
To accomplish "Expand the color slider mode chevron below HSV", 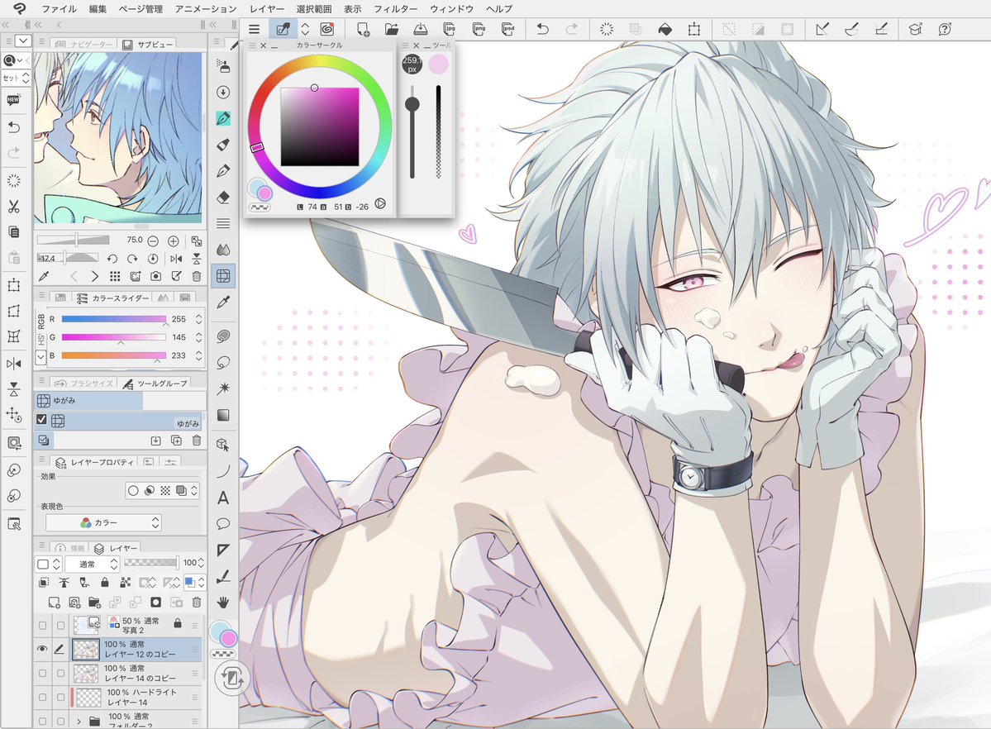I will pyautogui.click(x=41, y=356).
